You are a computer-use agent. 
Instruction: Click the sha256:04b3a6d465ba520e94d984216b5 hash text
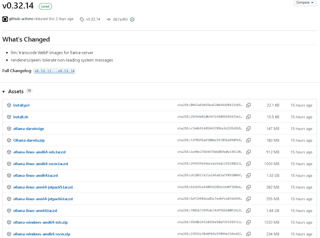point(210,105)
